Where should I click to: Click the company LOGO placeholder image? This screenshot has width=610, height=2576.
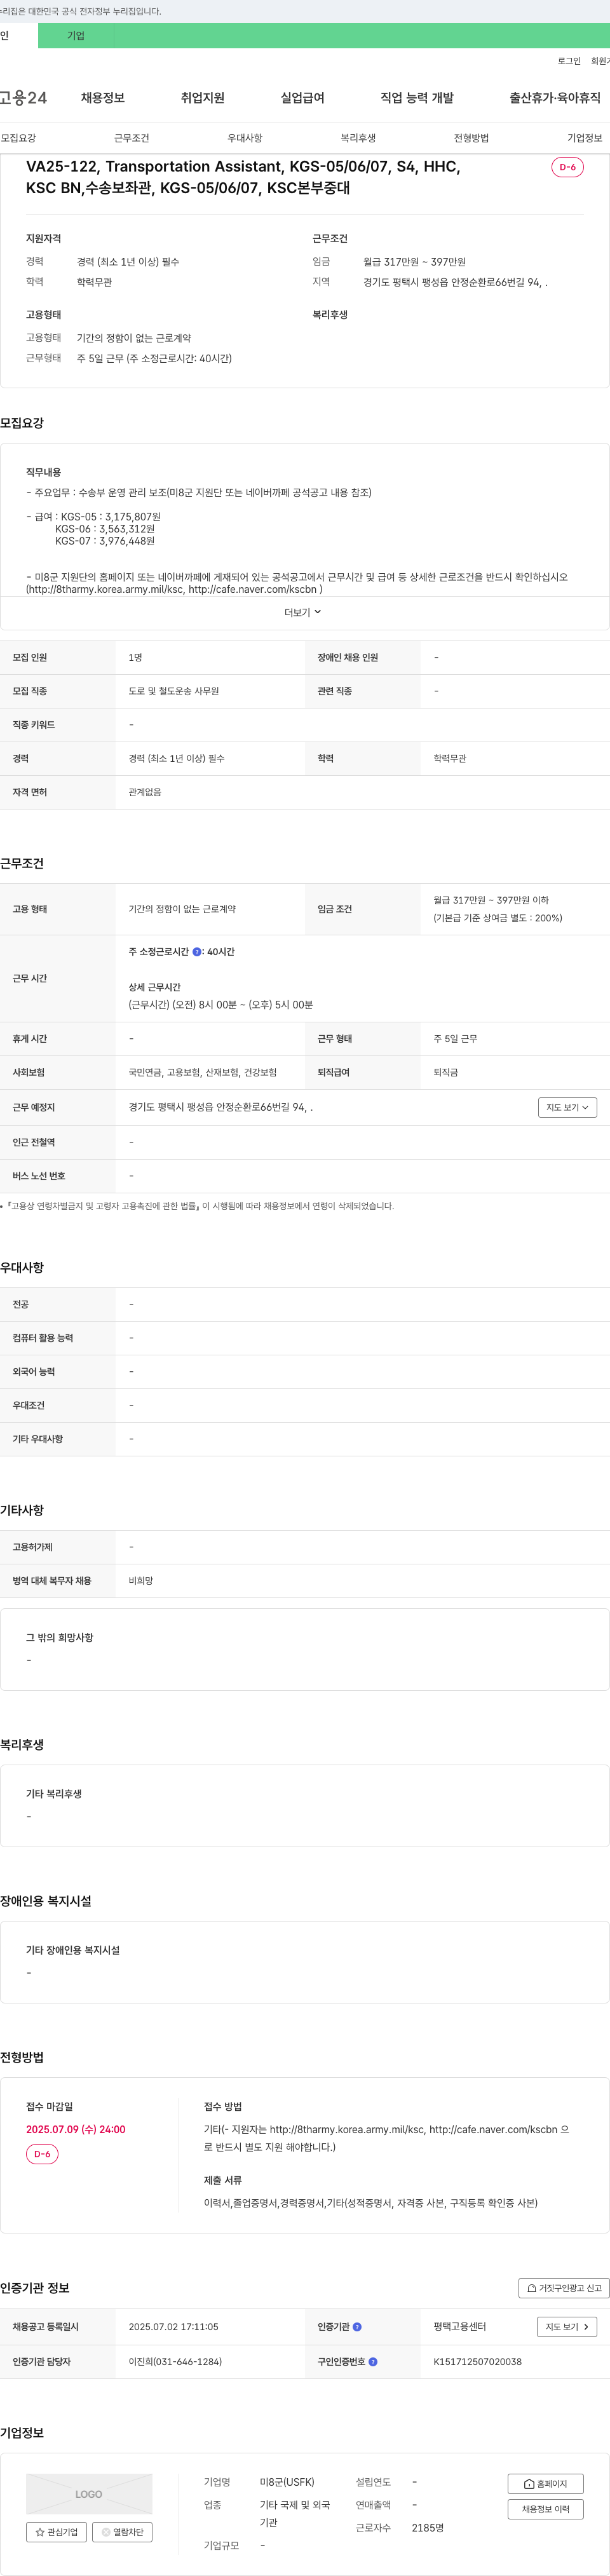(x=89, y=2494)
